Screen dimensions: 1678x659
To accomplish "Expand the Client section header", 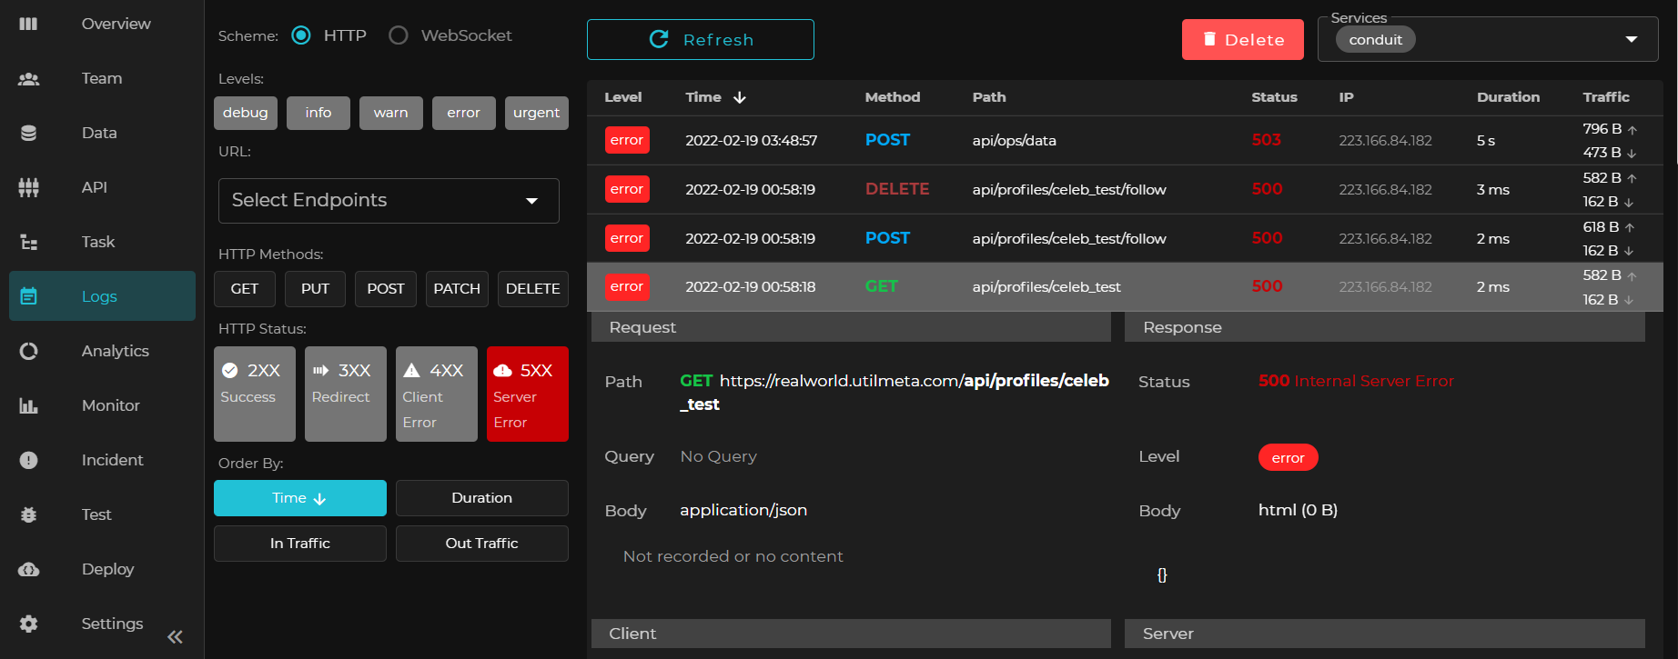I will pyautogui.click(x=851, y=634).
